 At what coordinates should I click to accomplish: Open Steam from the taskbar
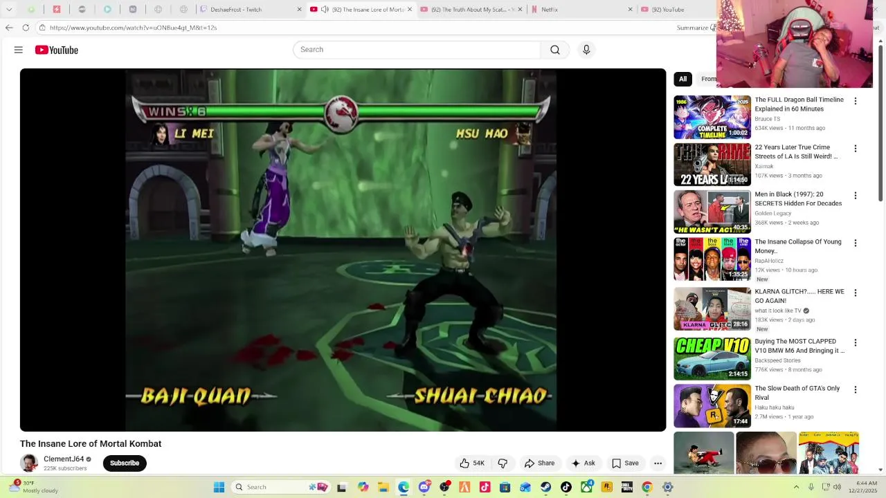[546, 487]
